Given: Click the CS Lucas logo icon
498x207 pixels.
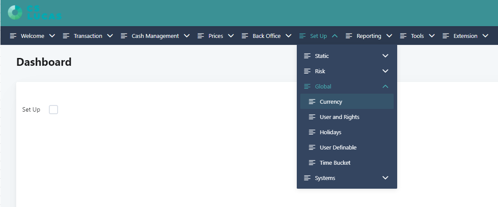Looking at the screenshot, I should tap(15, 12).
